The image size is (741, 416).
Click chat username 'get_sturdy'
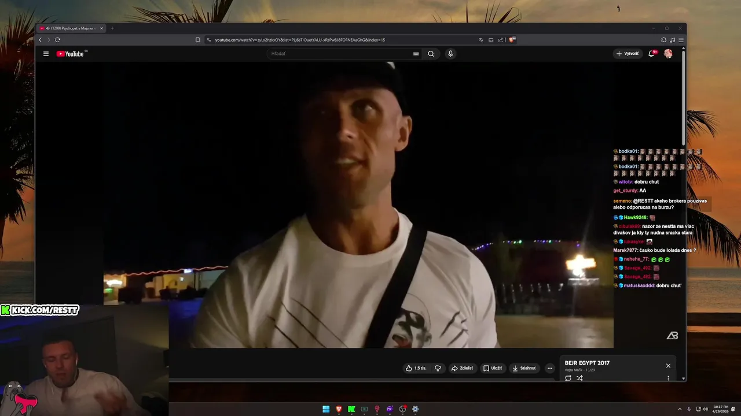click(x=625, y=190)
